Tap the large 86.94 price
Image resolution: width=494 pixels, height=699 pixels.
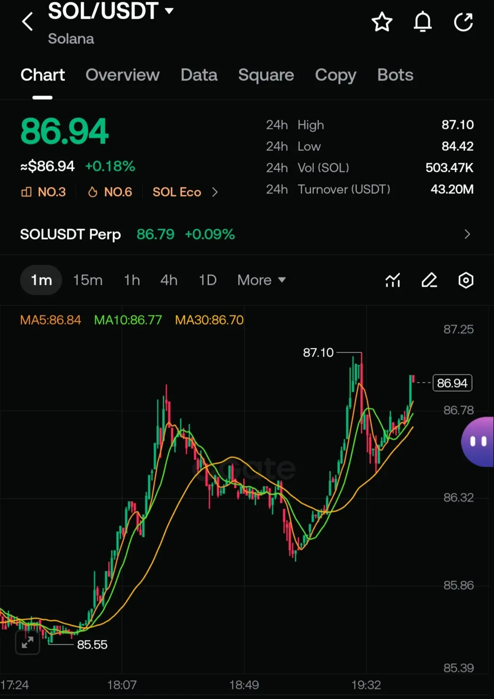click(64, 132)
